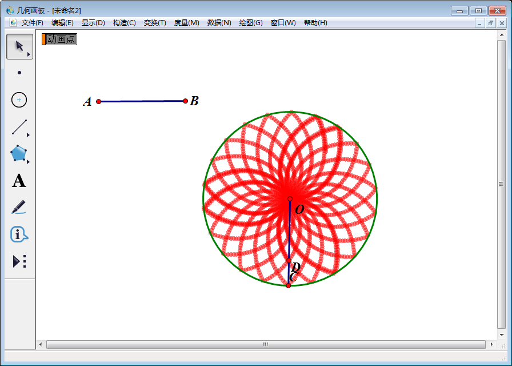Pick the Straightedge segment tool
The height and width of the screenshot is (366, 512).
[x=19, y=127]
